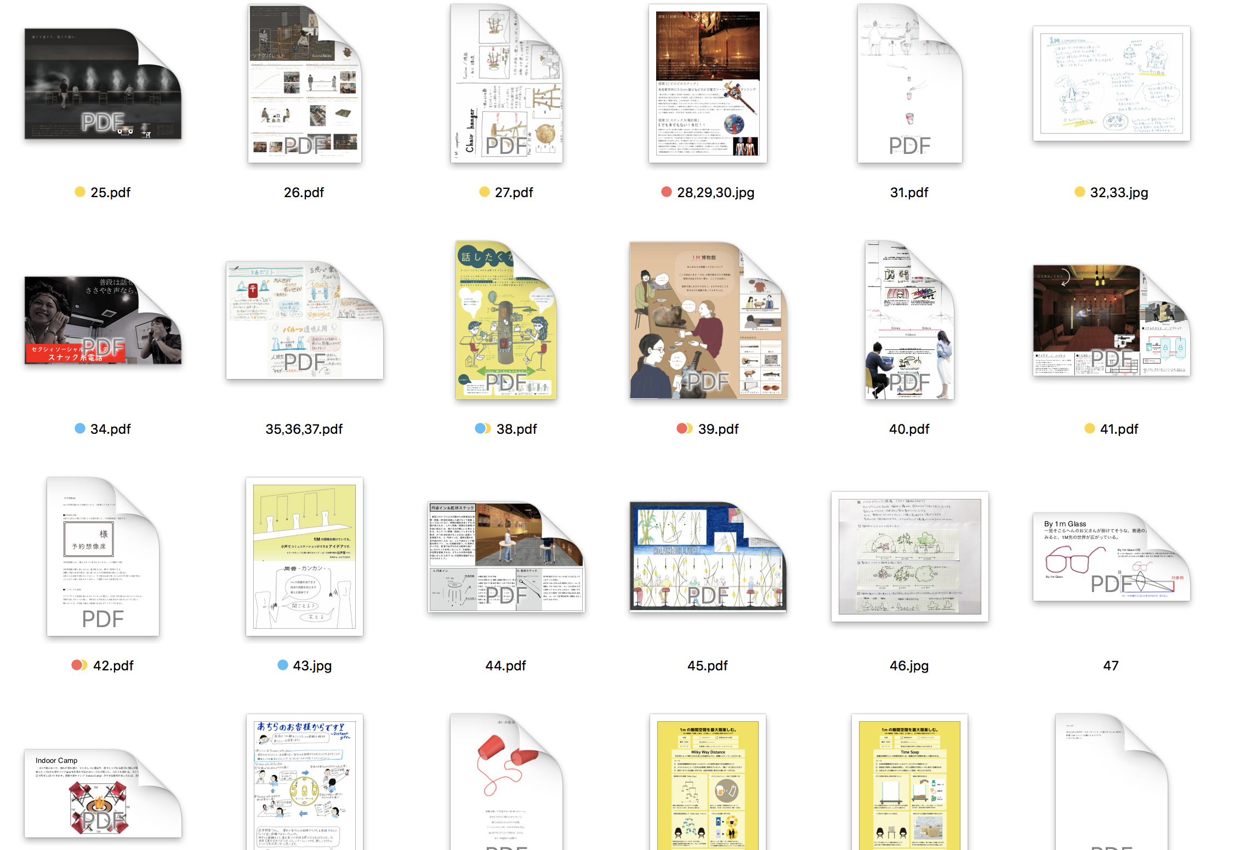Open the 35,36,37.pdf file icon
Screen dimensions: 1240x850
click(x=304, y=320)
